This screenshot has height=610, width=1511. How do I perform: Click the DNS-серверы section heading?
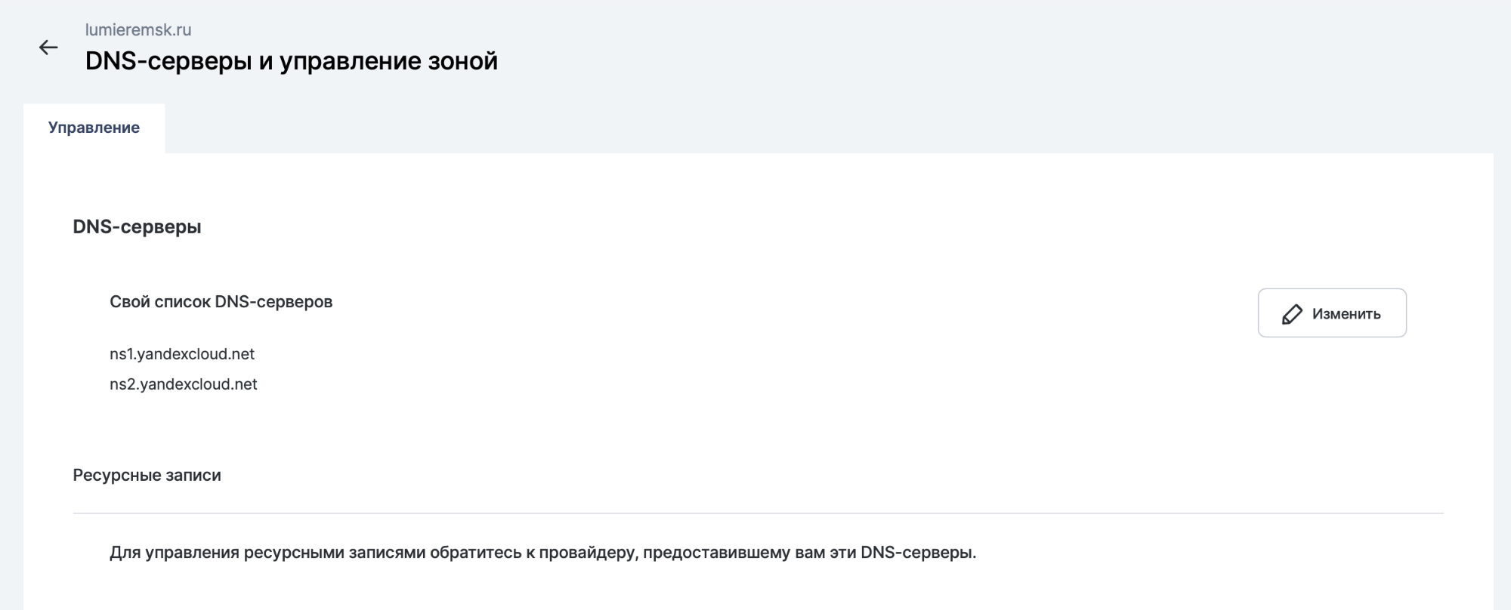[x=137, y=227]
